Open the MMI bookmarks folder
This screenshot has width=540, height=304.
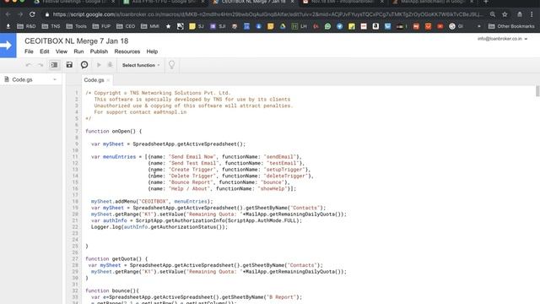pyautogui.click(x=150, y=26)
